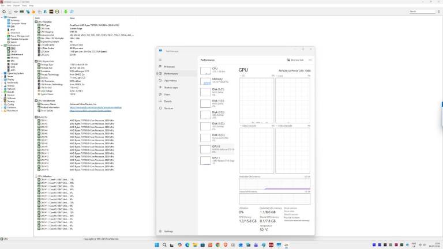Click the magnifier search icon in toolbar
The height and width of the screenshot is (249, 443).
point(73,11)
